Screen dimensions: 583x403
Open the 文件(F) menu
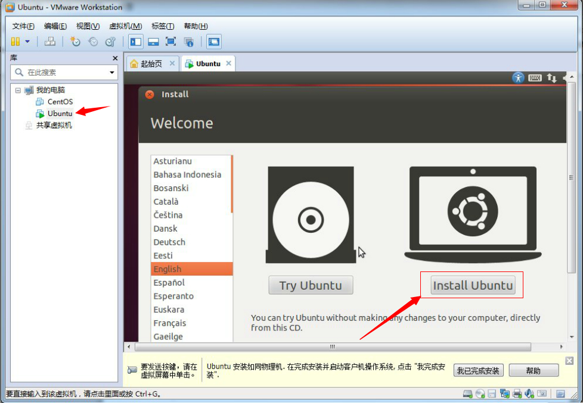pos(23,26)
